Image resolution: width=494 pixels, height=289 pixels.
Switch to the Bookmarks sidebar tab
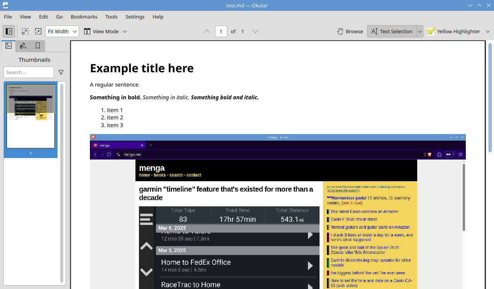[38, 46]
